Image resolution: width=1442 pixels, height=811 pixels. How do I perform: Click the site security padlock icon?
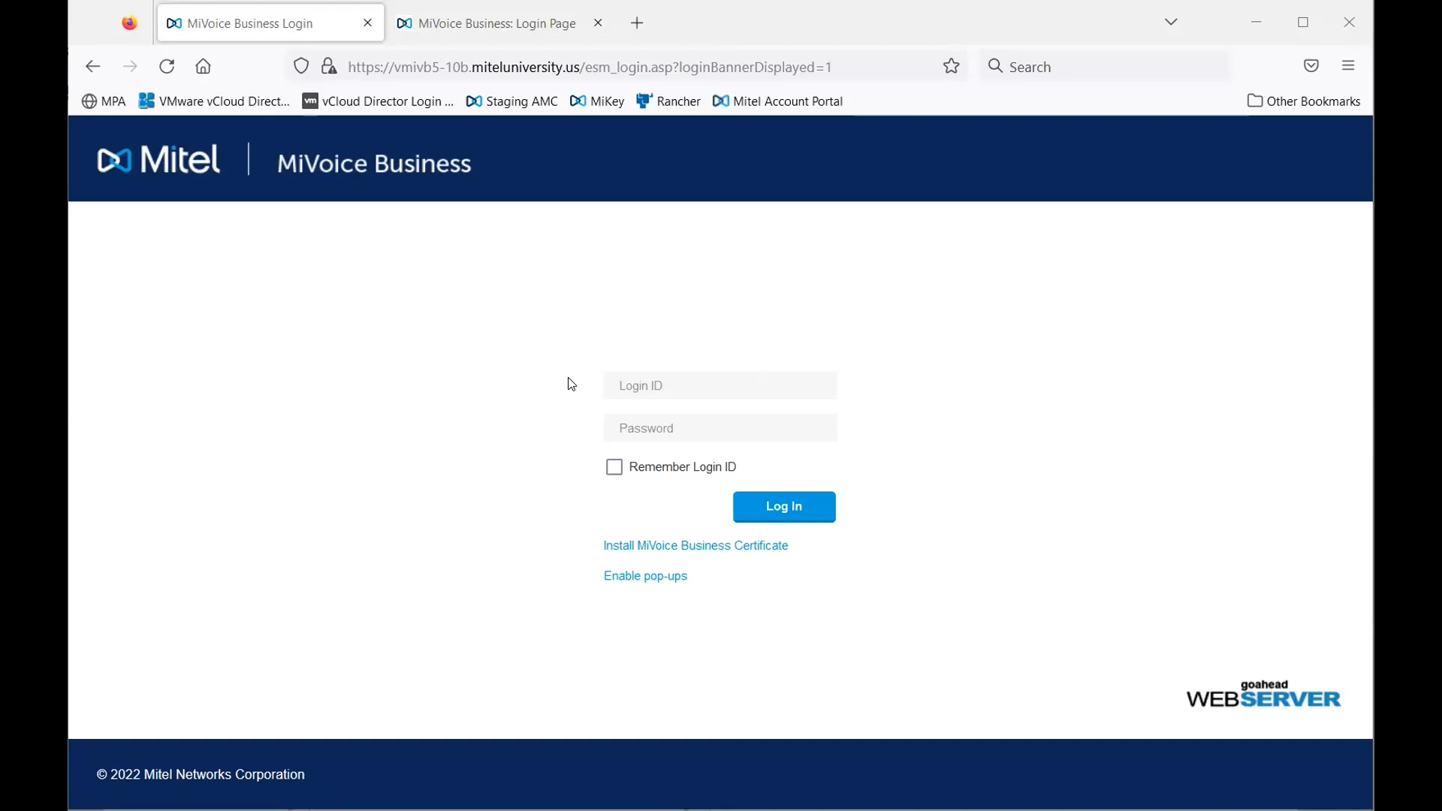[x=330, y=66]
